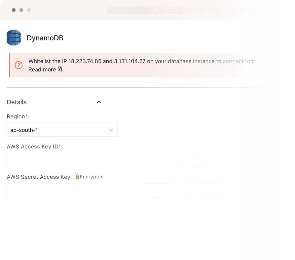Click the green Encrypted lock icon
The image size is (295, 260).
(x=78, y=177)
